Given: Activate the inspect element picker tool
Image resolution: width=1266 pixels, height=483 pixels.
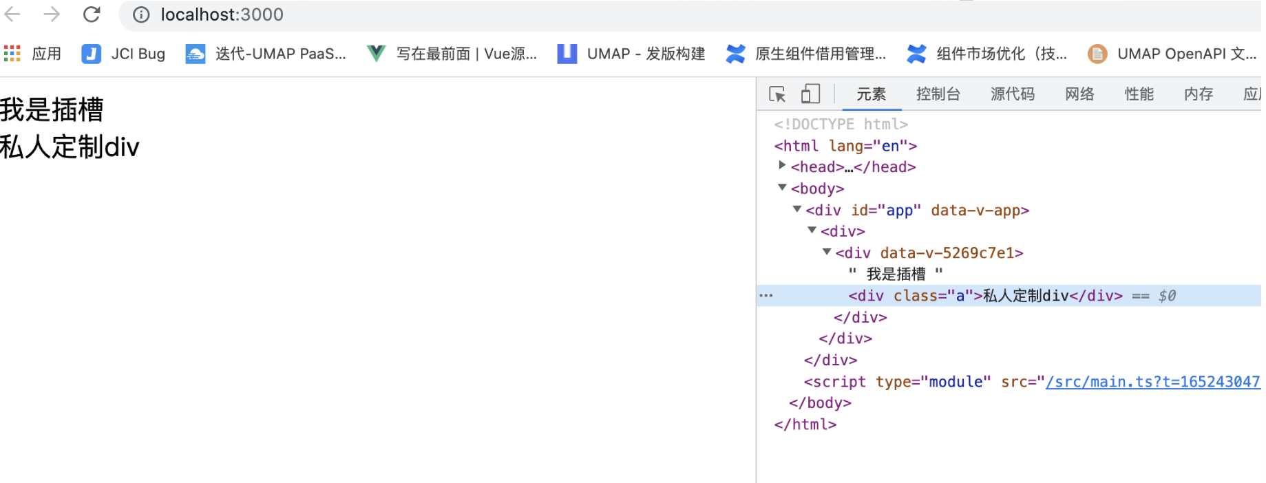Looking at the screenshot, I should (x=777, y=94).
